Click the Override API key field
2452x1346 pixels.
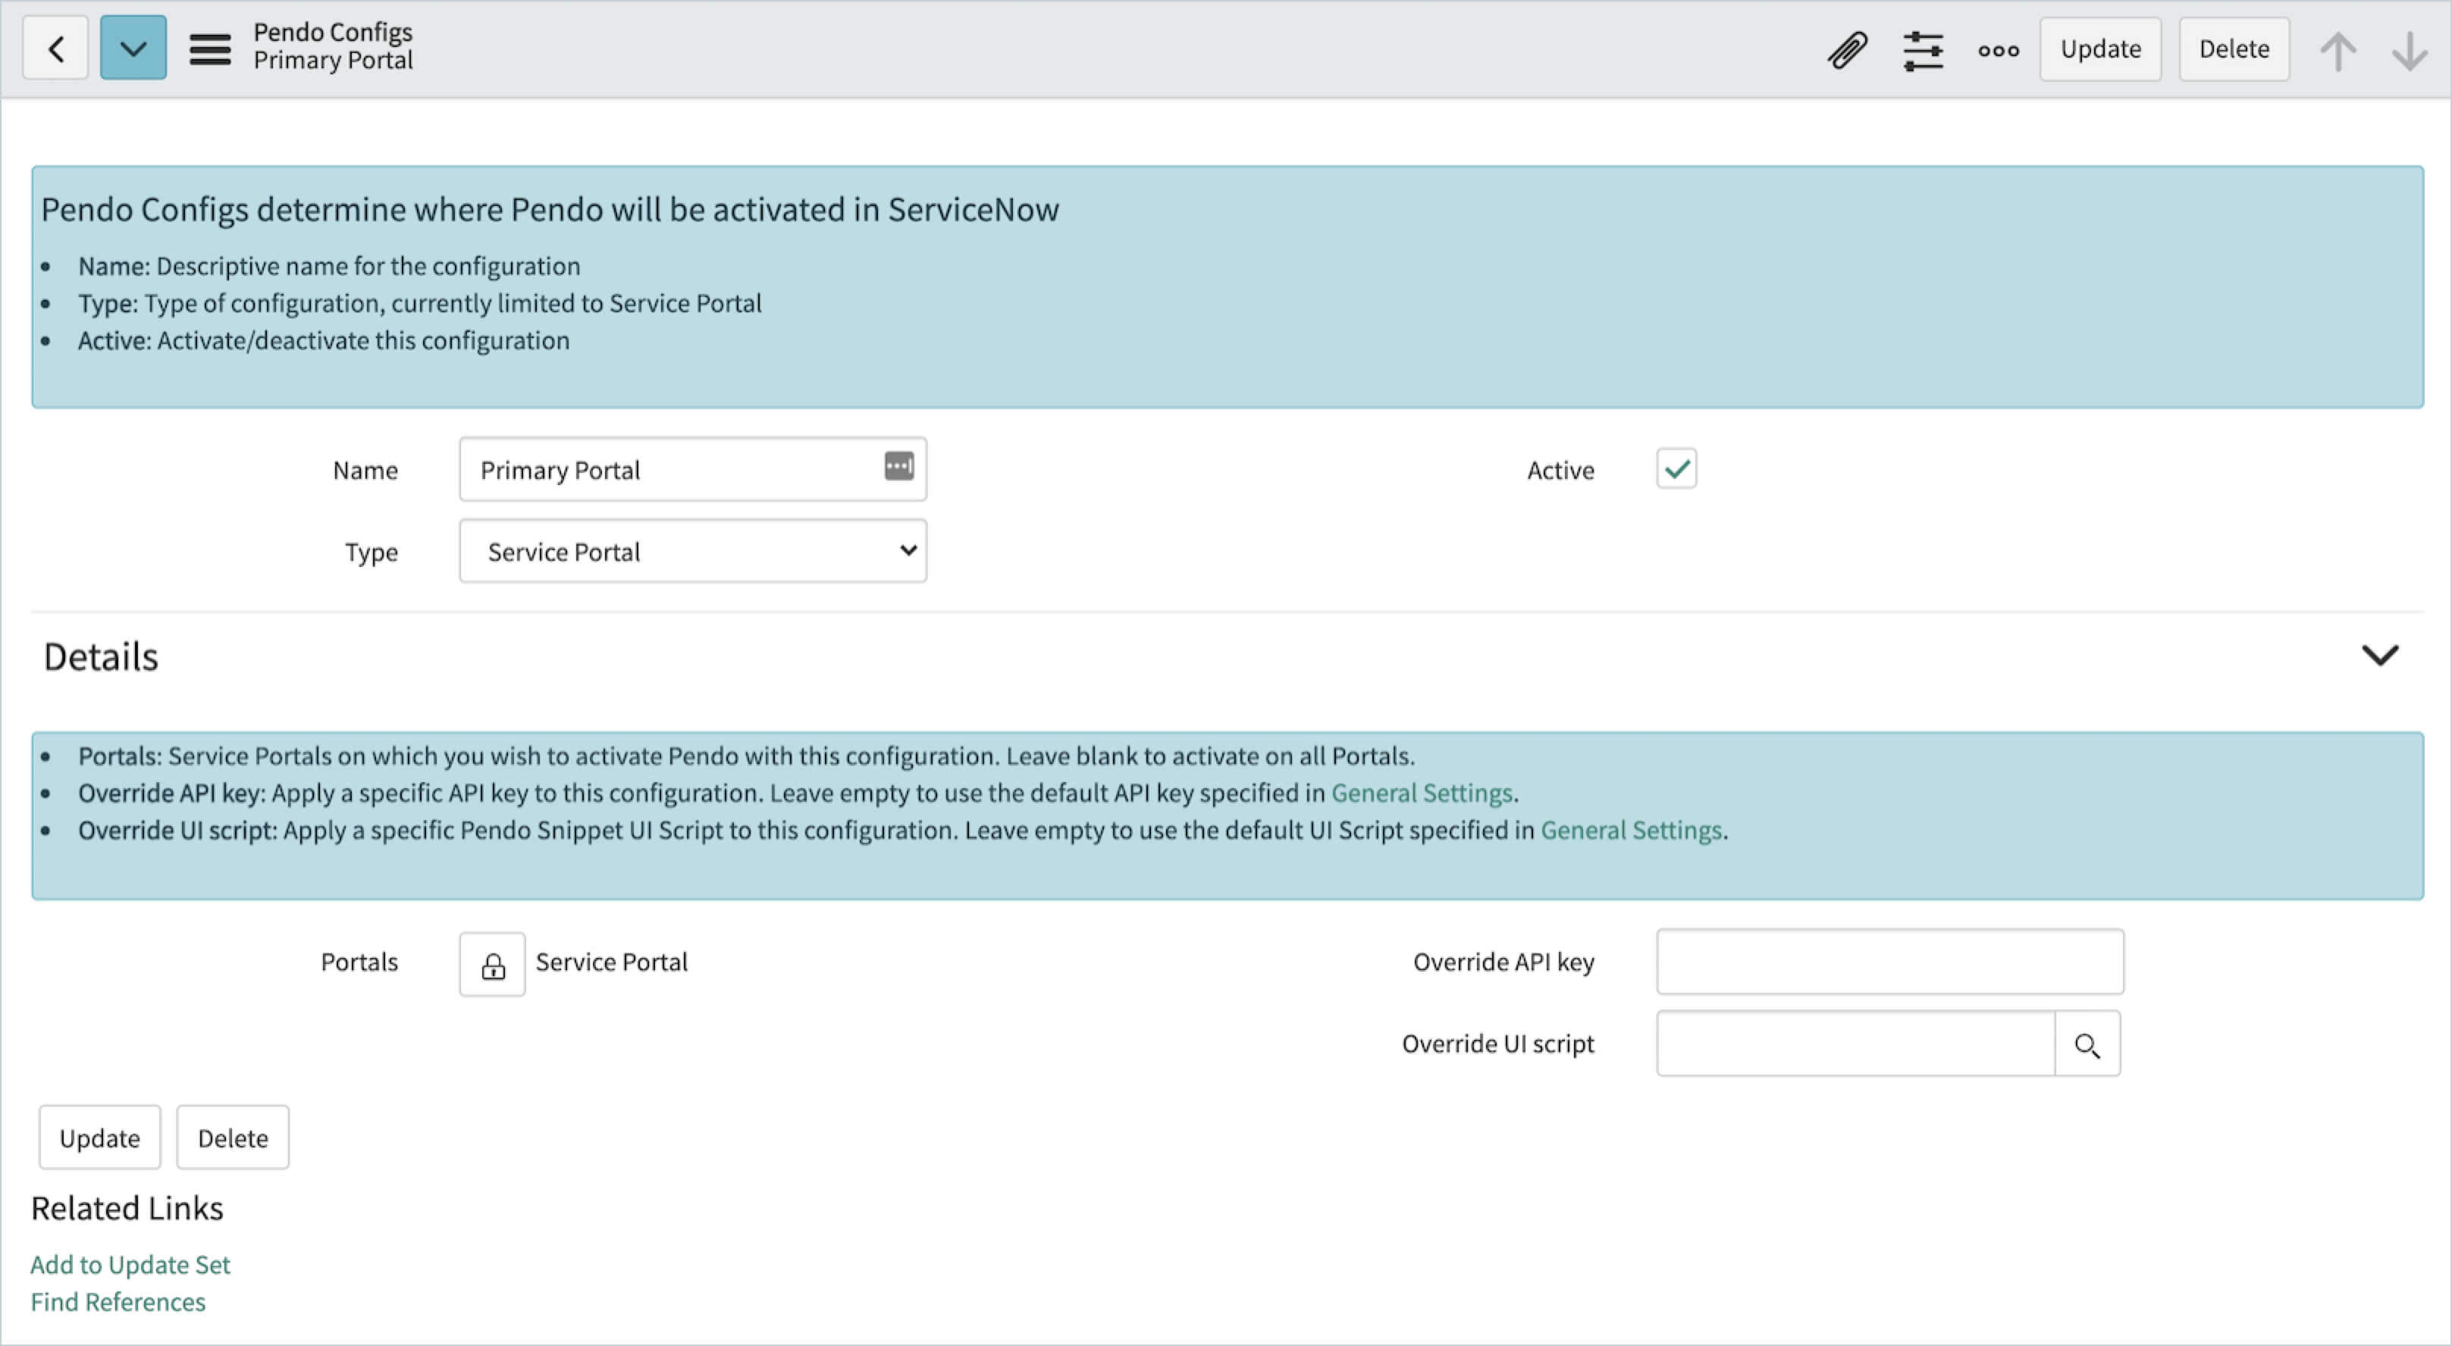click(1889, 962)
